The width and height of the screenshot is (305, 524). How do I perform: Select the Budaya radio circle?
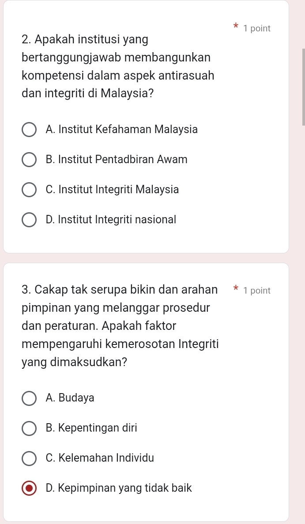[x=30, y=398]
